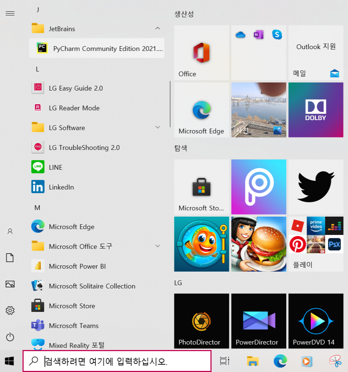Jump to letter J section header

coord(38,10)
